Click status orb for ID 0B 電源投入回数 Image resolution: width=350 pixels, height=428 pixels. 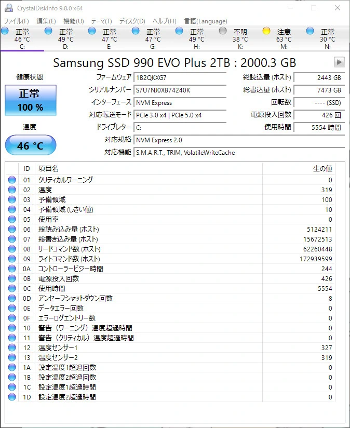click(x=12, y=278)
